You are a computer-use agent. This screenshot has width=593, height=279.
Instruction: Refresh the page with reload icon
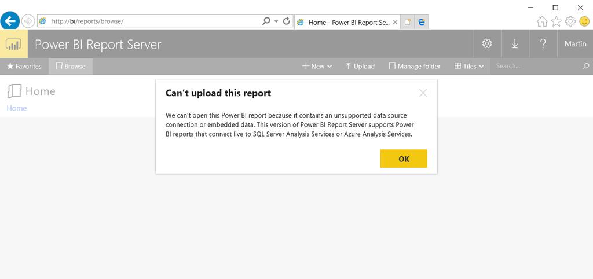(x=287, y=21)
